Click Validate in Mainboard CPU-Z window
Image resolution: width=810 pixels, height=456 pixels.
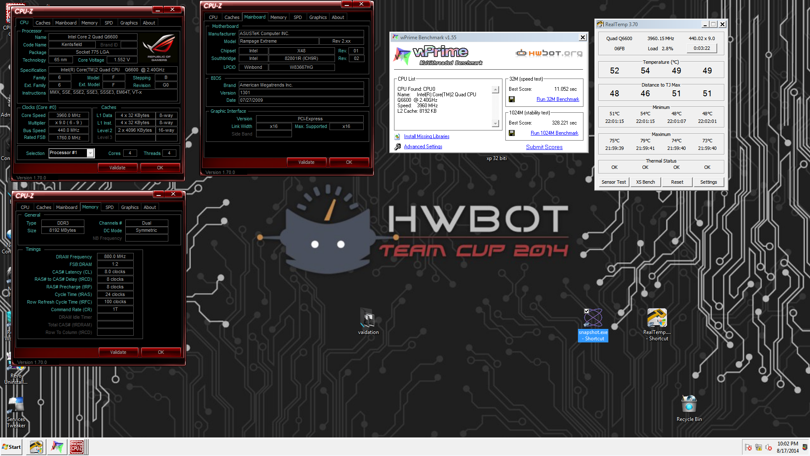[307, 162]
